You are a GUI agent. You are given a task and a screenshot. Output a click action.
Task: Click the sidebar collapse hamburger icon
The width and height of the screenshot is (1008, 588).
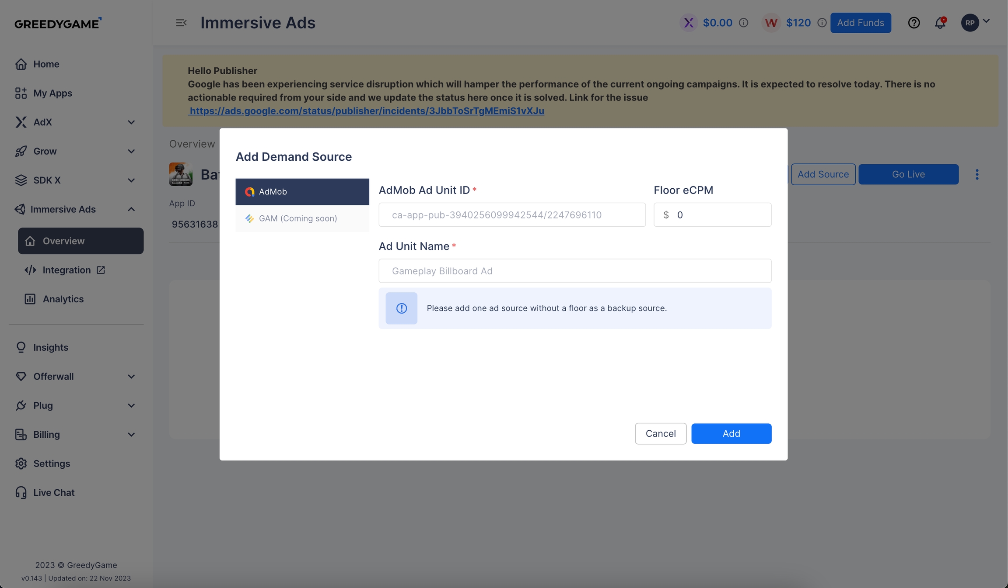tap(181, 23)
